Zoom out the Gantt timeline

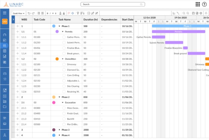[184, 13]
